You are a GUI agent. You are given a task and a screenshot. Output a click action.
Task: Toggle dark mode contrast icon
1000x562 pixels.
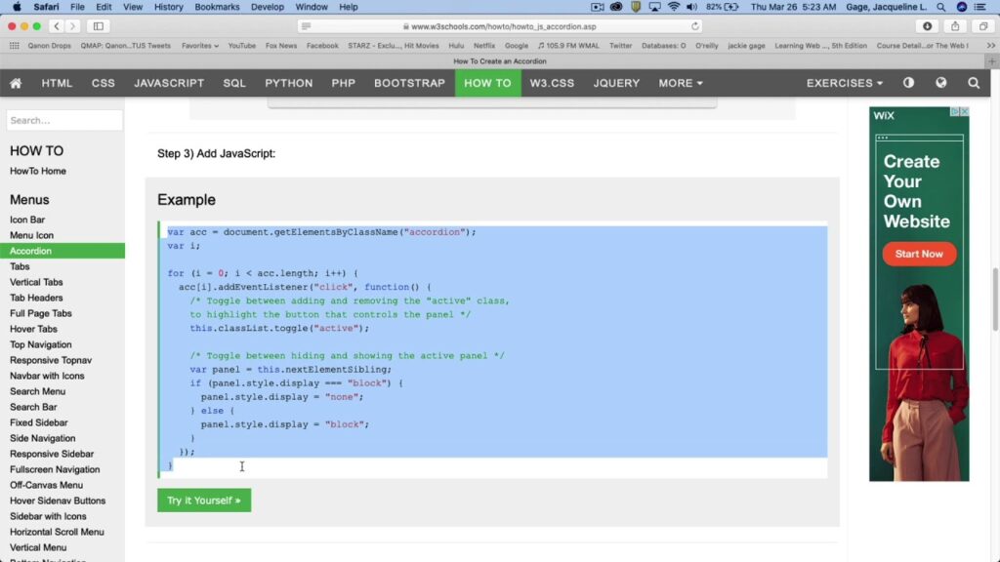[x=908, y=83]
